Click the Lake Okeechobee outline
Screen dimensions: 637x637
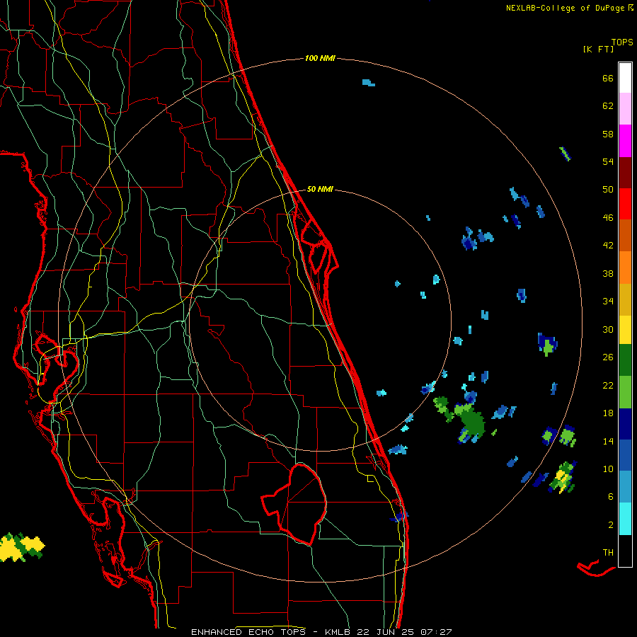coord(294,504)
